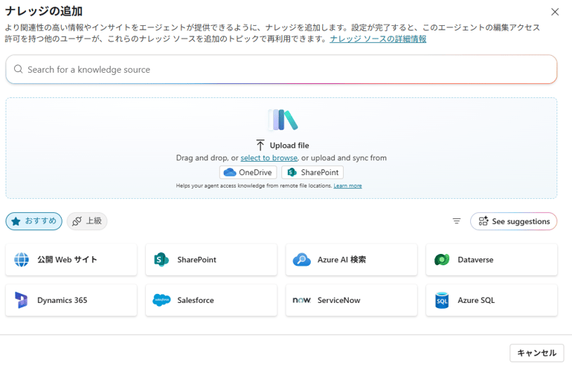Click the Dataverse green icon
The height and width of the screenshot is (366, 572).
(x=442, y=260)
